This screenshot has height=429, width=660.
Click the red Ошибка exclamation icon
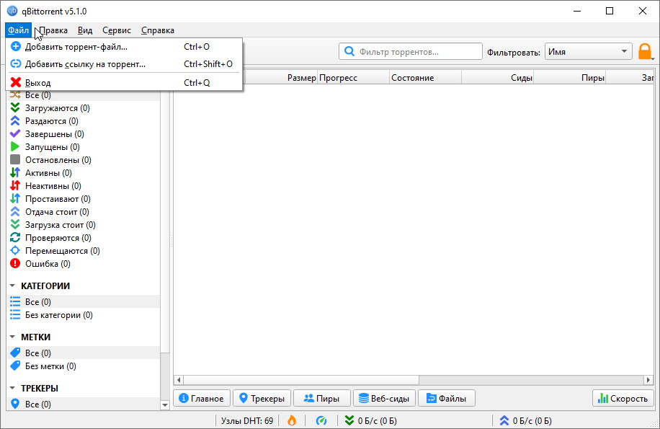(x=15, y=264)
